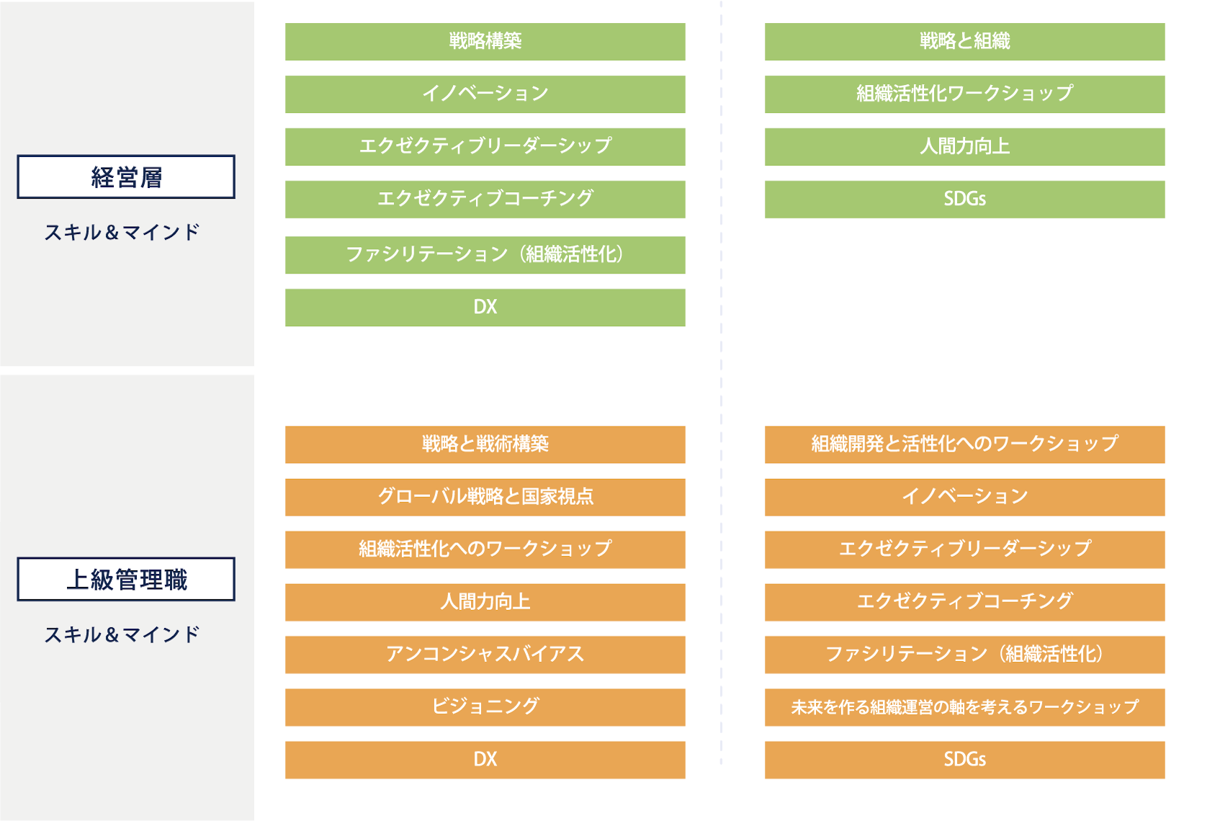Screen dimensions: 1220x821
Task: Click the green DX bar
Action: 485,308
